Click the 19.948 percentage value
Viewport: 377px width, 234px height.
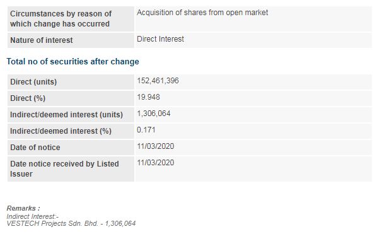point(148,97)
